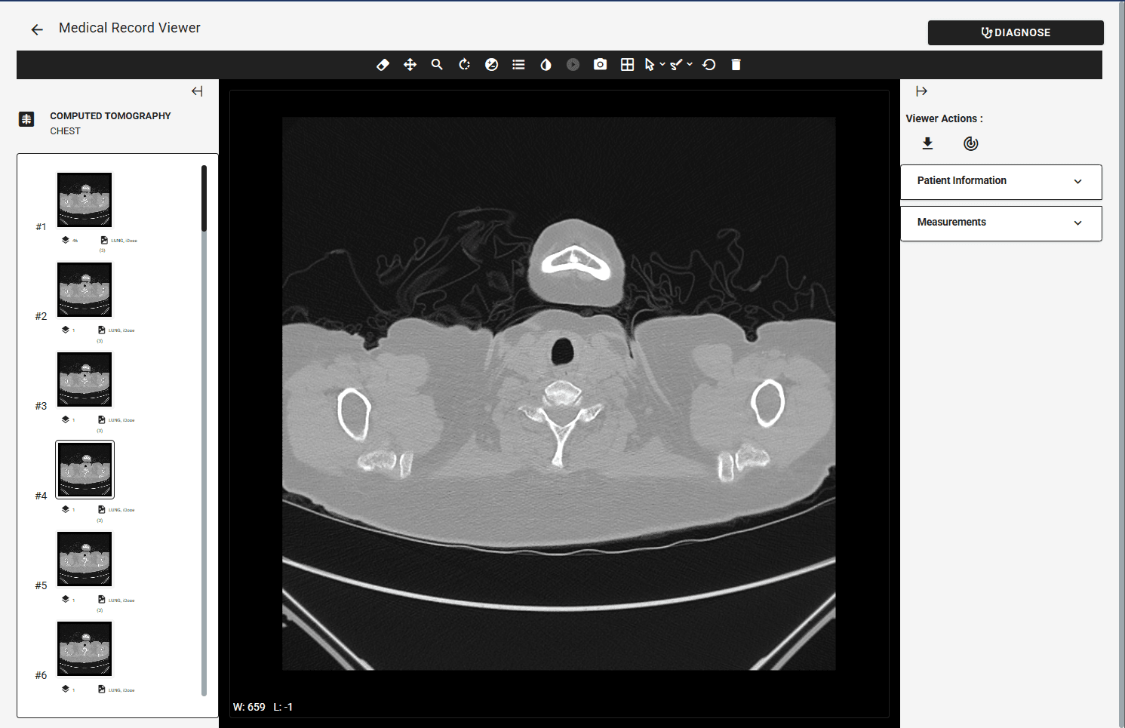
Task: Click the image file icon under series #3
Action: pos(101,419)
